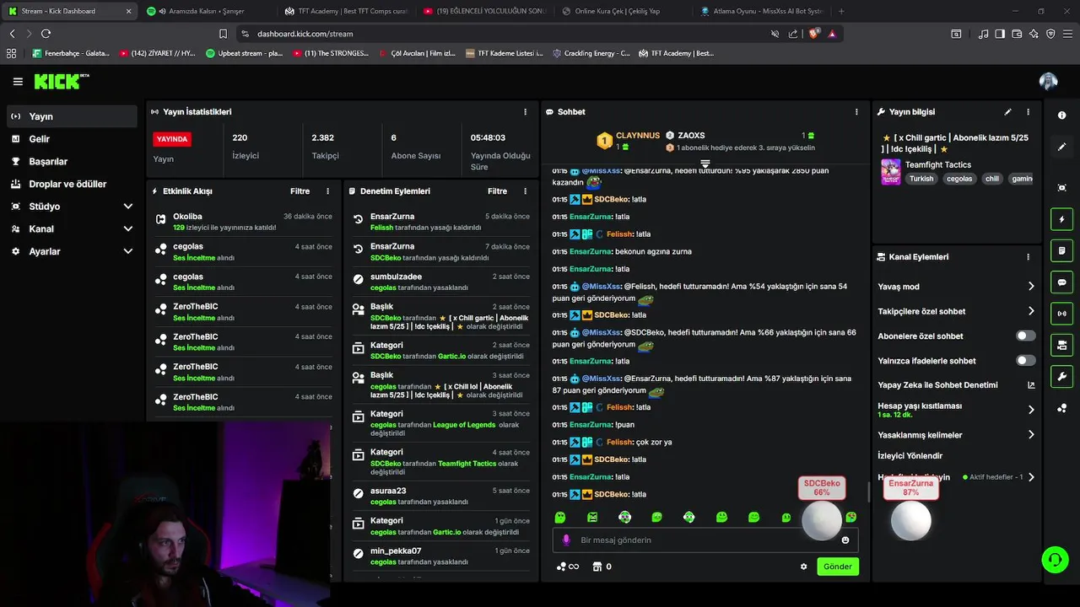
Task: Click the Brave VPN shield icon
Action: tap(1051, 34)
